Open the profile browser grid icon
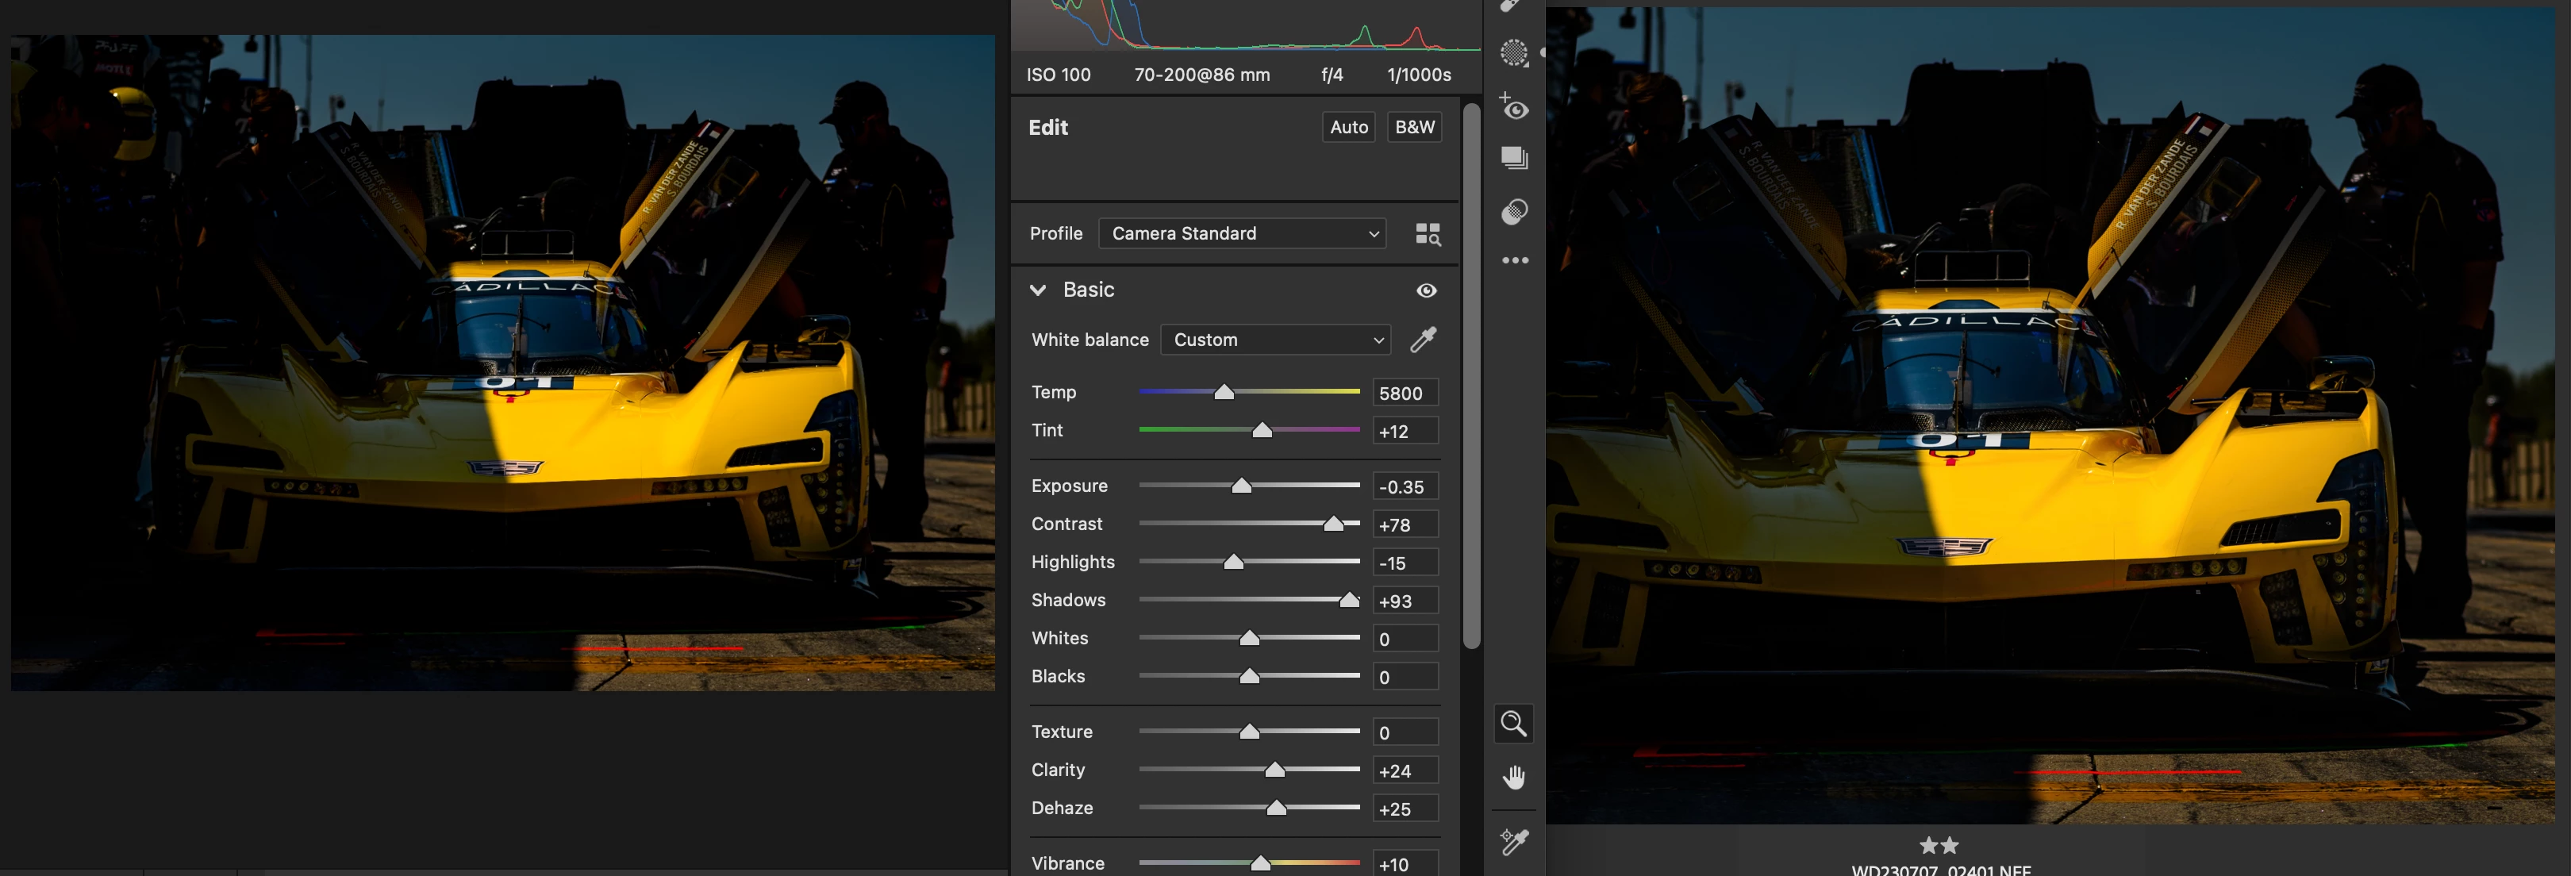This screenshot has height=876, width=2571. (1428, 234)
